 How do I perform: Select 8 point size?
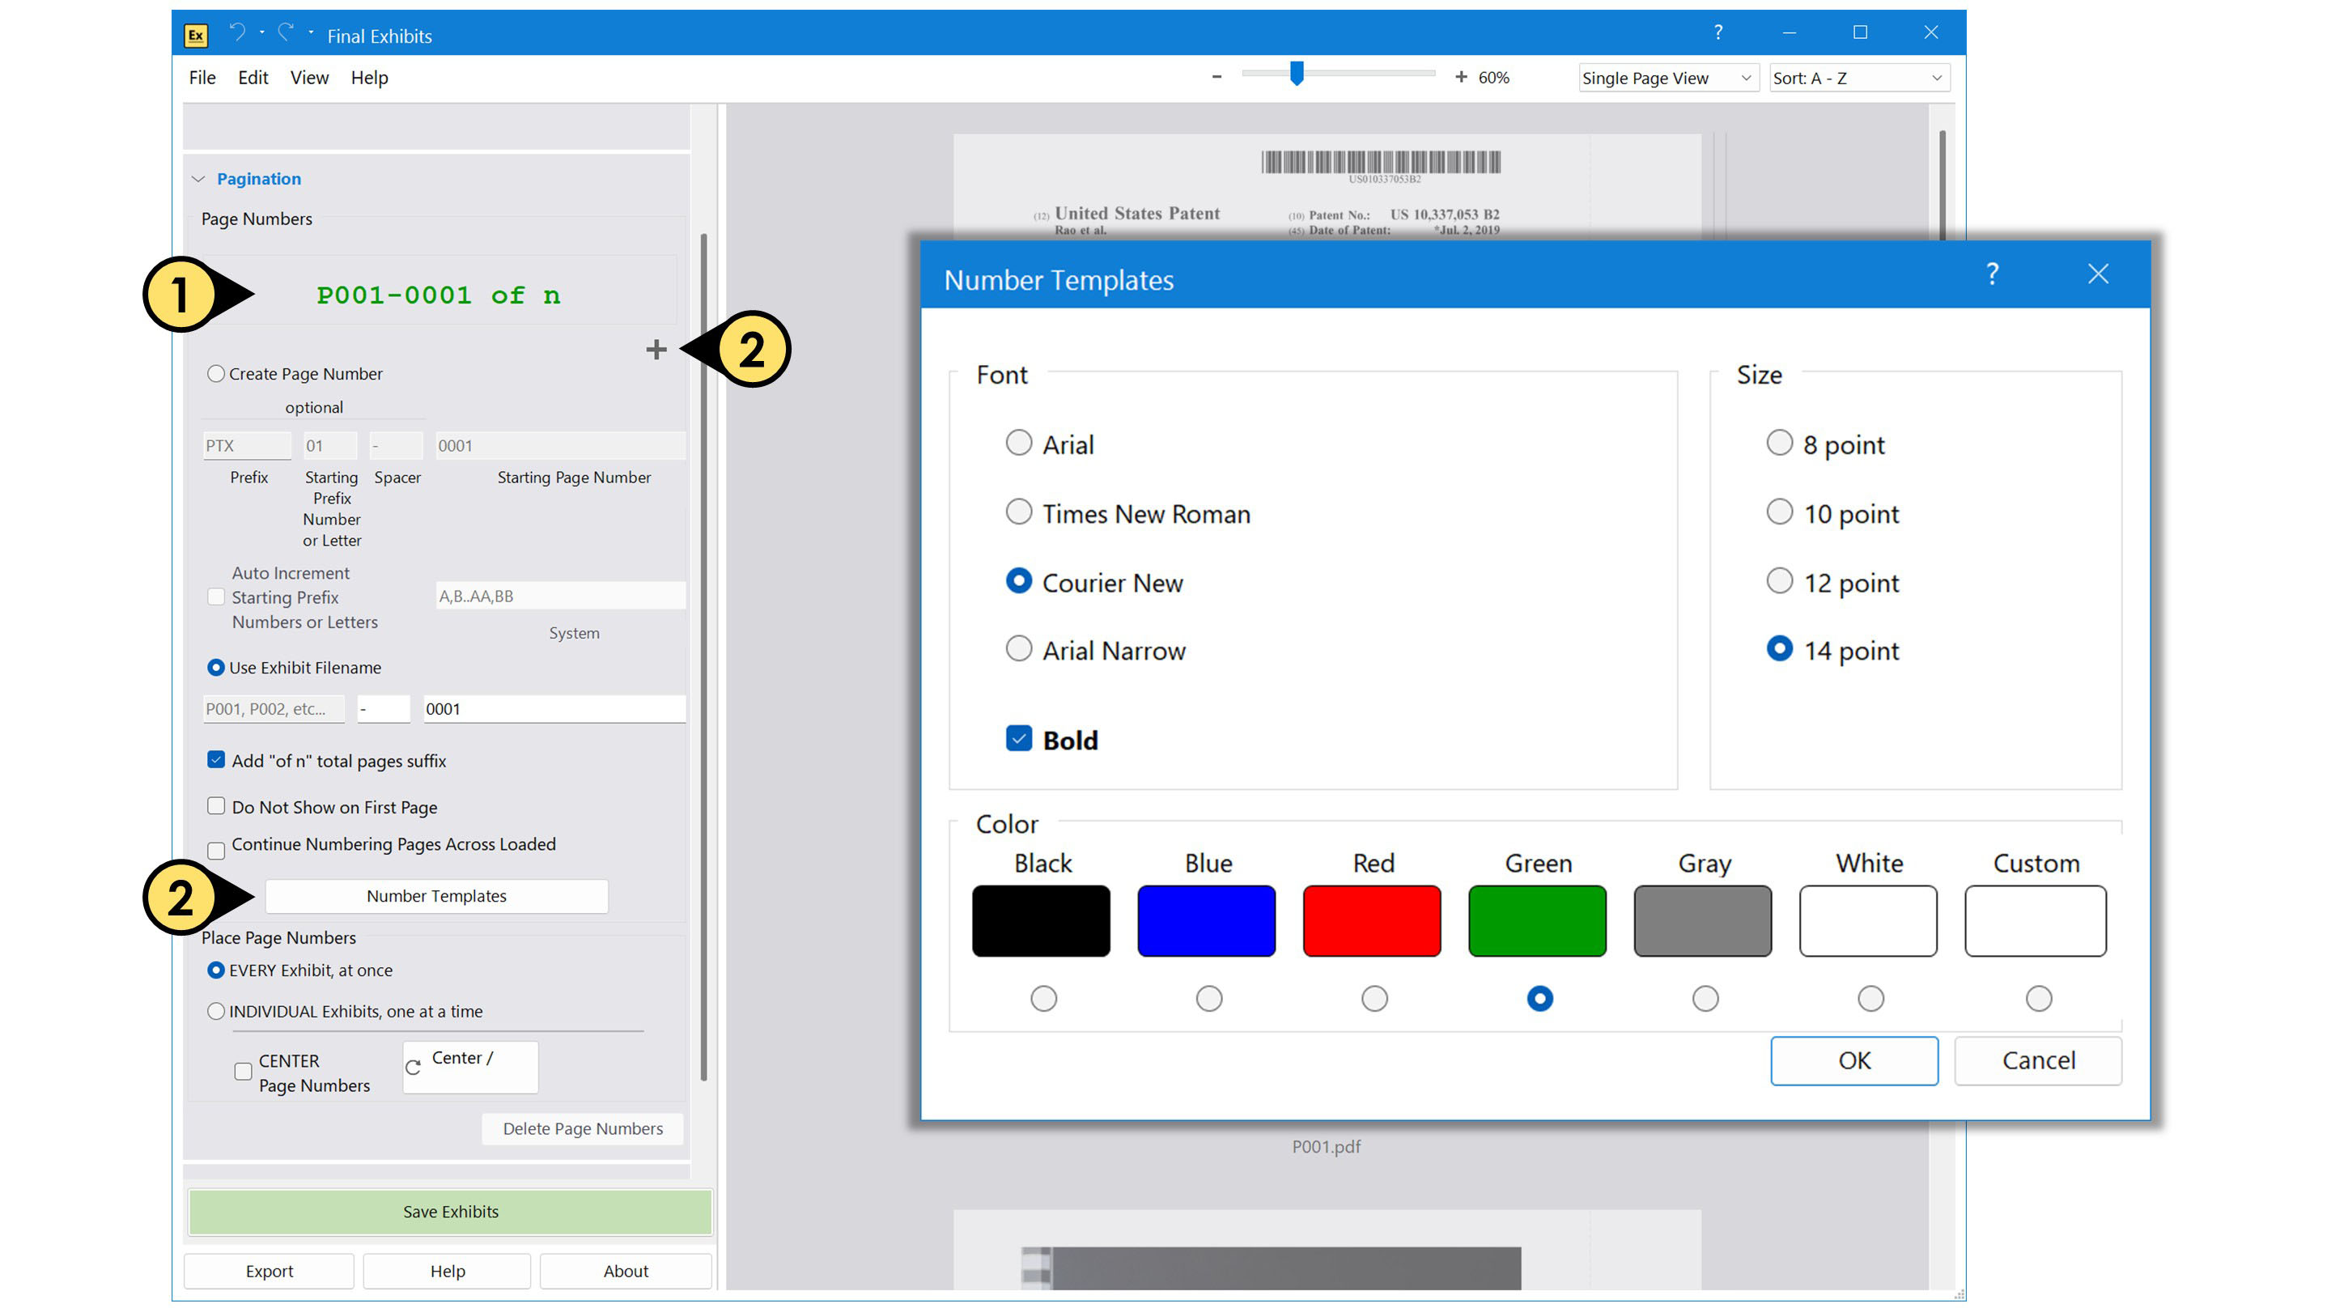click(x=1779, y=443)
